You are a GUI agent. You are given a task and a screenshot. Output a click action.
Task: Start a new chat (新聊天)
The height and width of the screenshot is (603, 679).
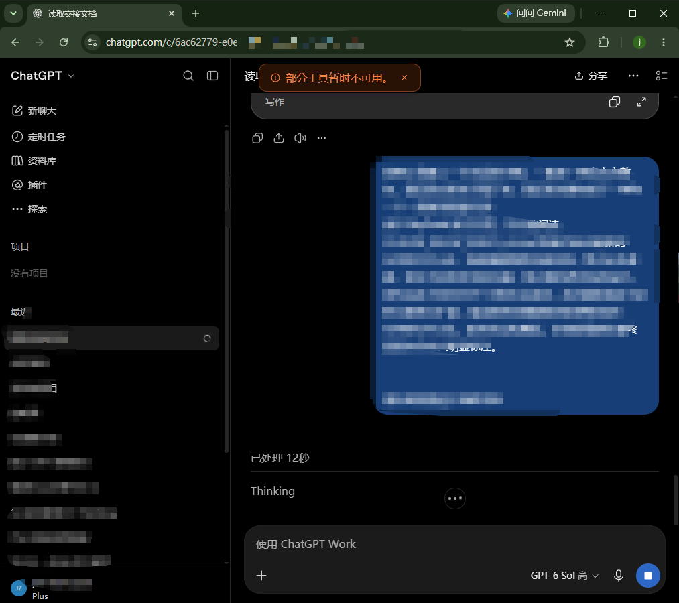click(x=34, y=111)
